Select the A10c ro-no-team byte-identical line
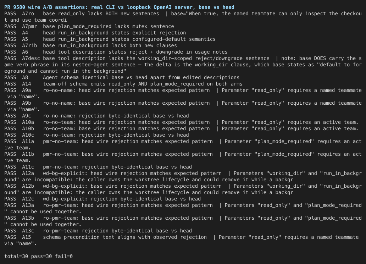Image resolution: width=366 pixels, height=264 pixels. click(96, 135)
